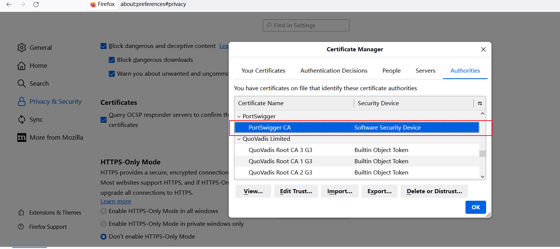Sort by Certificate Name column header
560x249 pixels.
(294, 103)
